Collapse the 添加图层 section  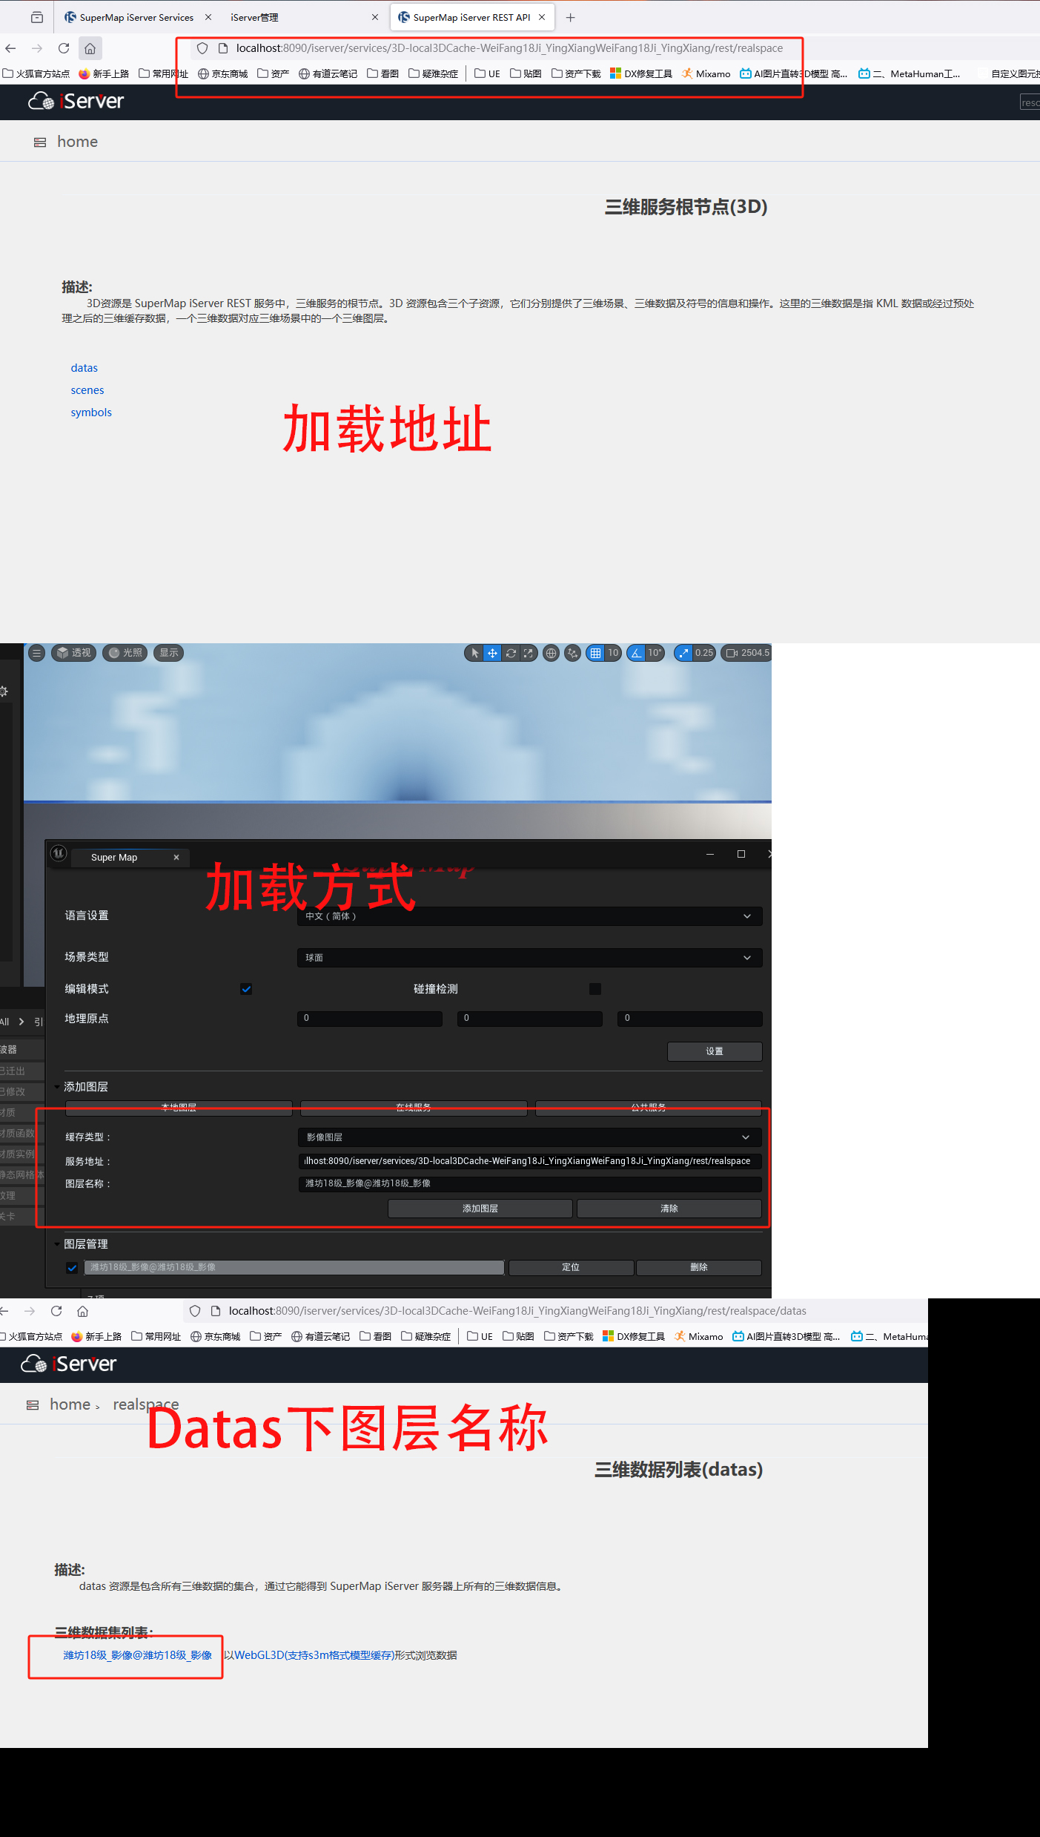pos(57,1087)
